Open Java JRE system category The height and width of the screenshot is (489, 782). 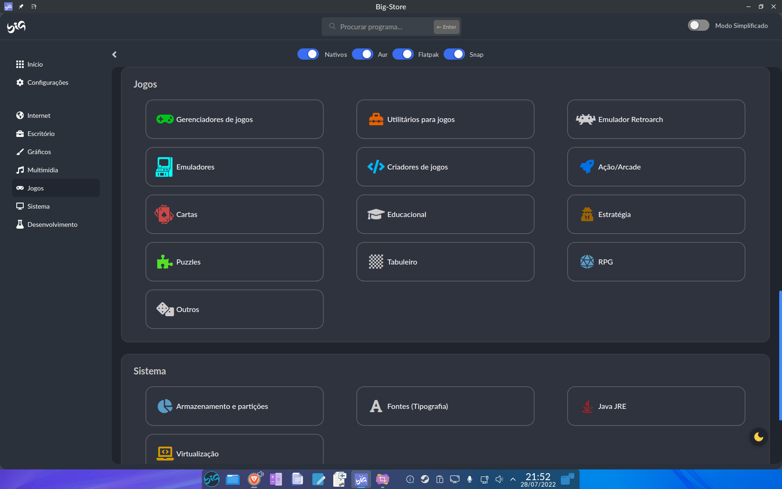coord(655,406)
